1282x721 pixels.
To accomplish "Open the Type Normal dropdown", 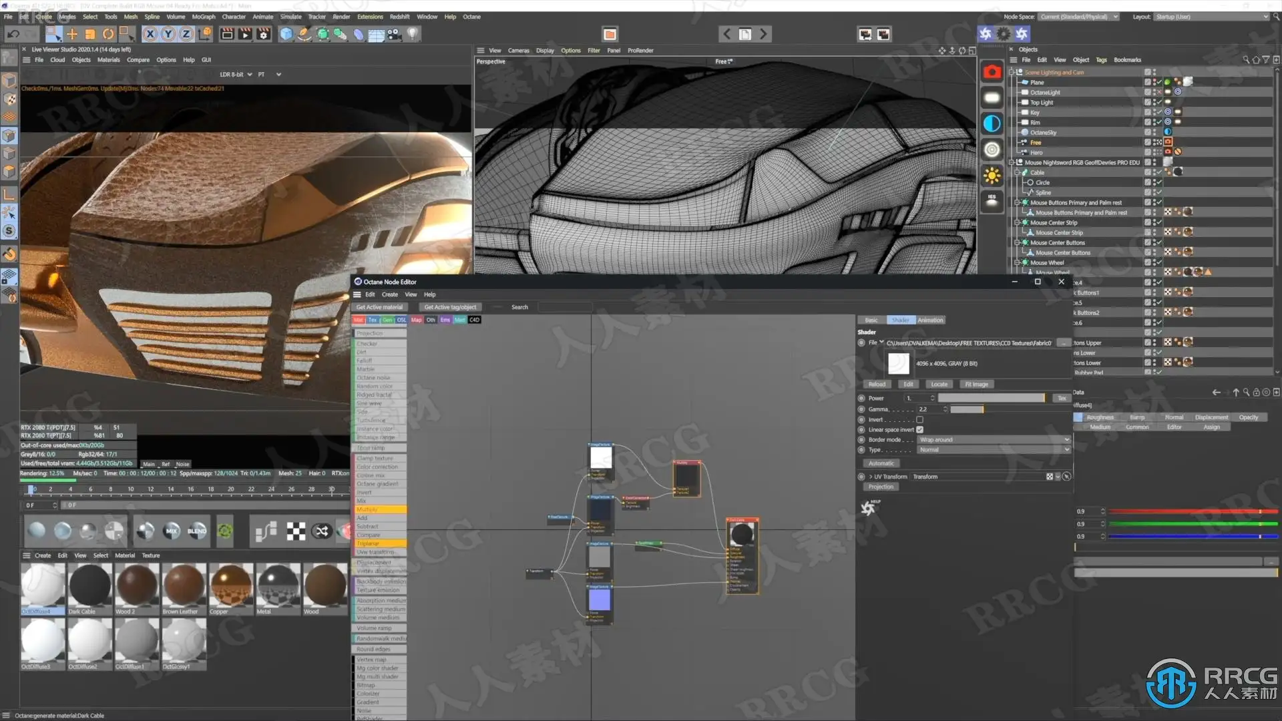I will (x=994, y=450).
